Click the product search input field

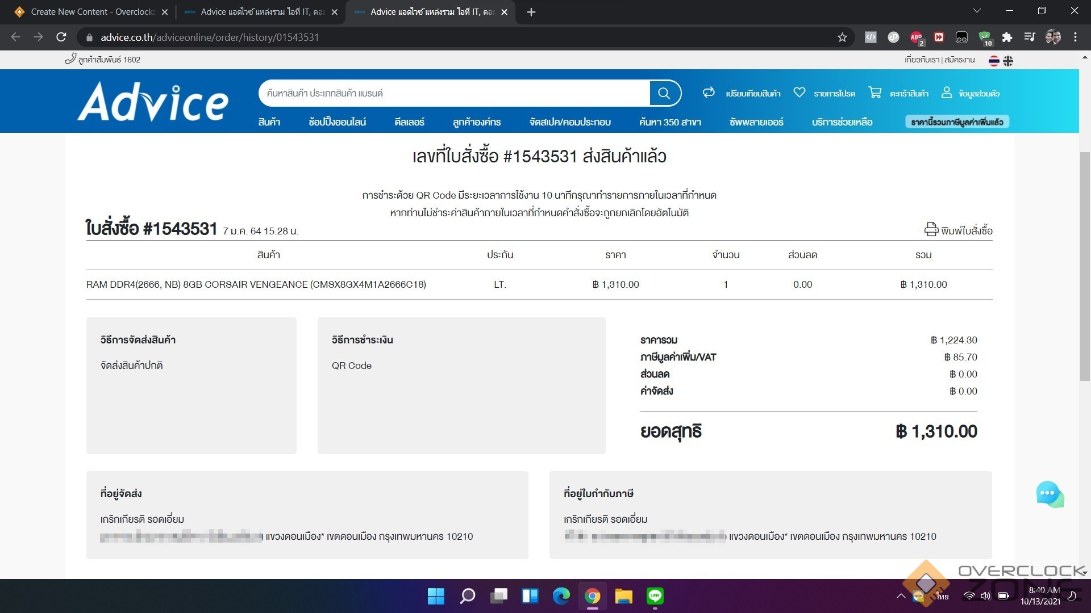pyautogui.click(x=455, y=93)
